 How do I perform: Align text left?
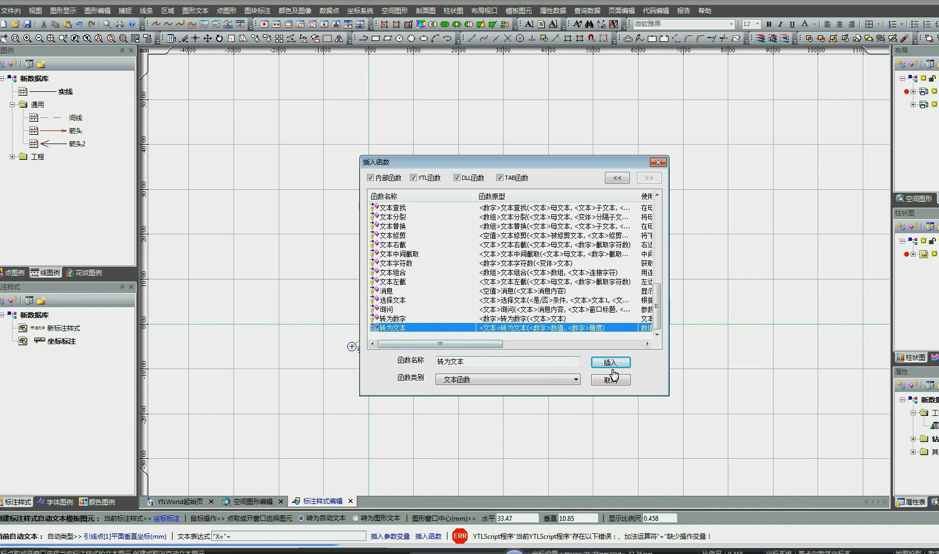(x=827, y=24)
